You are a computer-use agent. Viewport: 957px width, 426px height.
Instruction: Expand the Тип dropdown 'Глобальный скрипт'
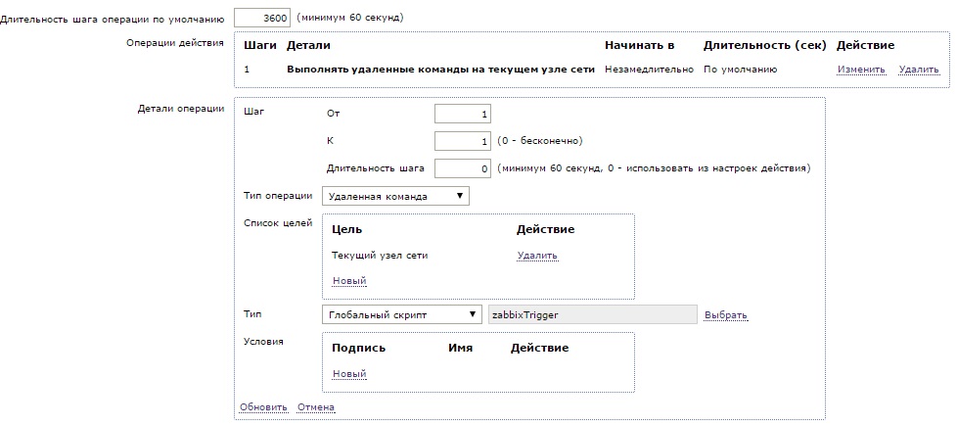tap(401, 314)
